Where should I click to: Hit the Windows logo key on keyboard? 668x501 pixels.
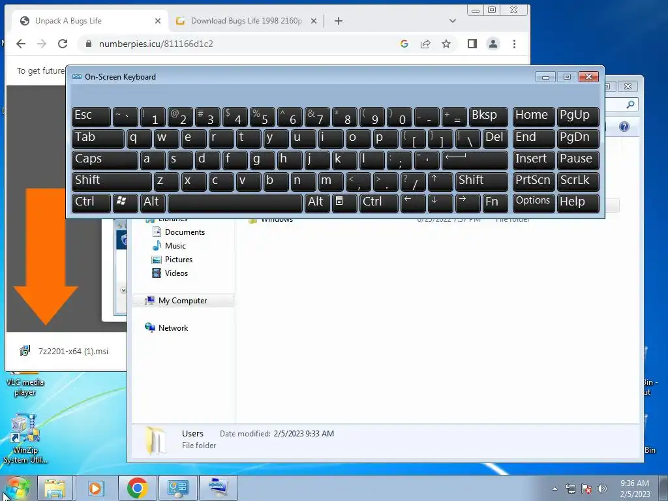125,202
